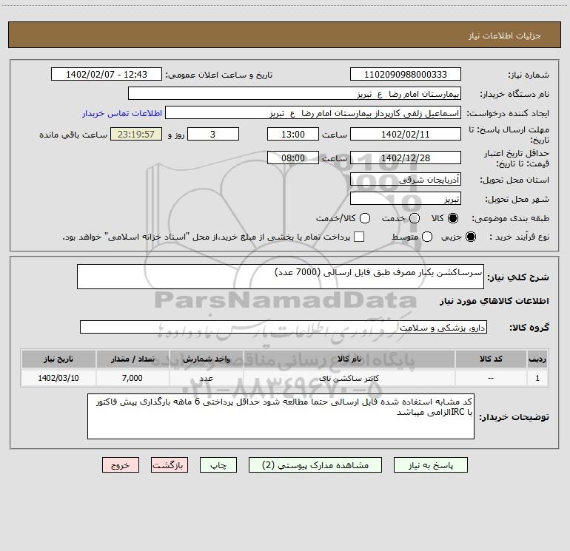Viewport: 570px width, 551px height.
Task: Click the row number cell 1
Action: click(x=537, y=378)
